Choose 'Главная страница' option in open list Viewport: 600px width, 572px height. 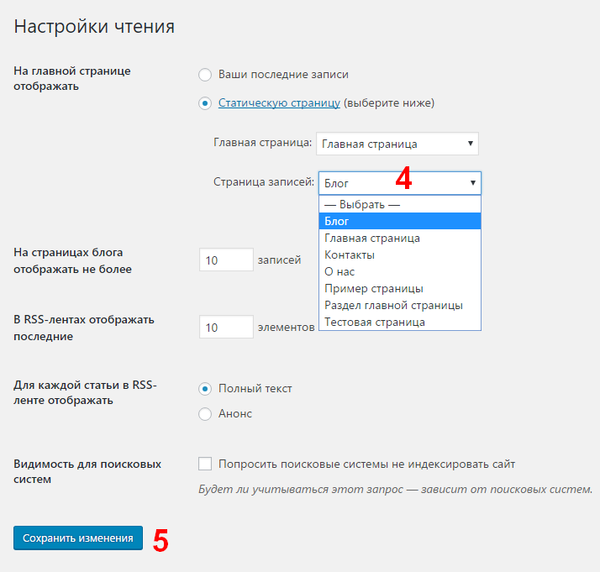(400, 239)
